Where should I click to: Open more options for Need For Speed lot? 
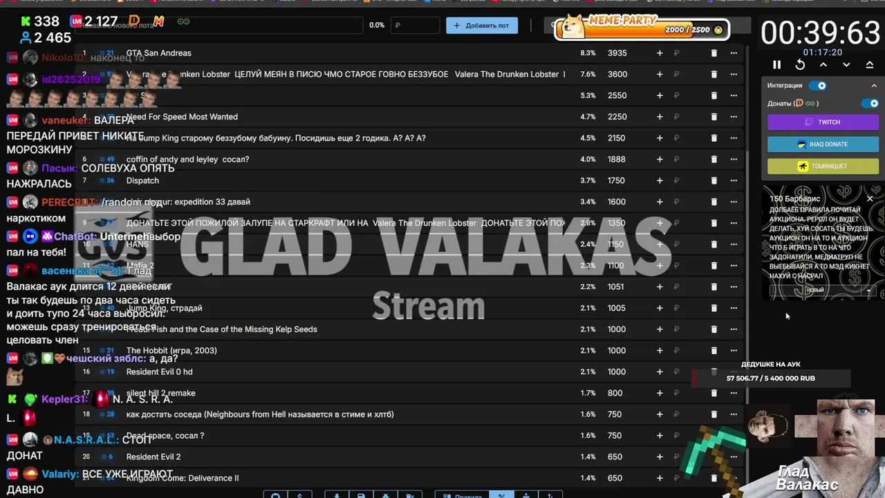tap(734, 117)
